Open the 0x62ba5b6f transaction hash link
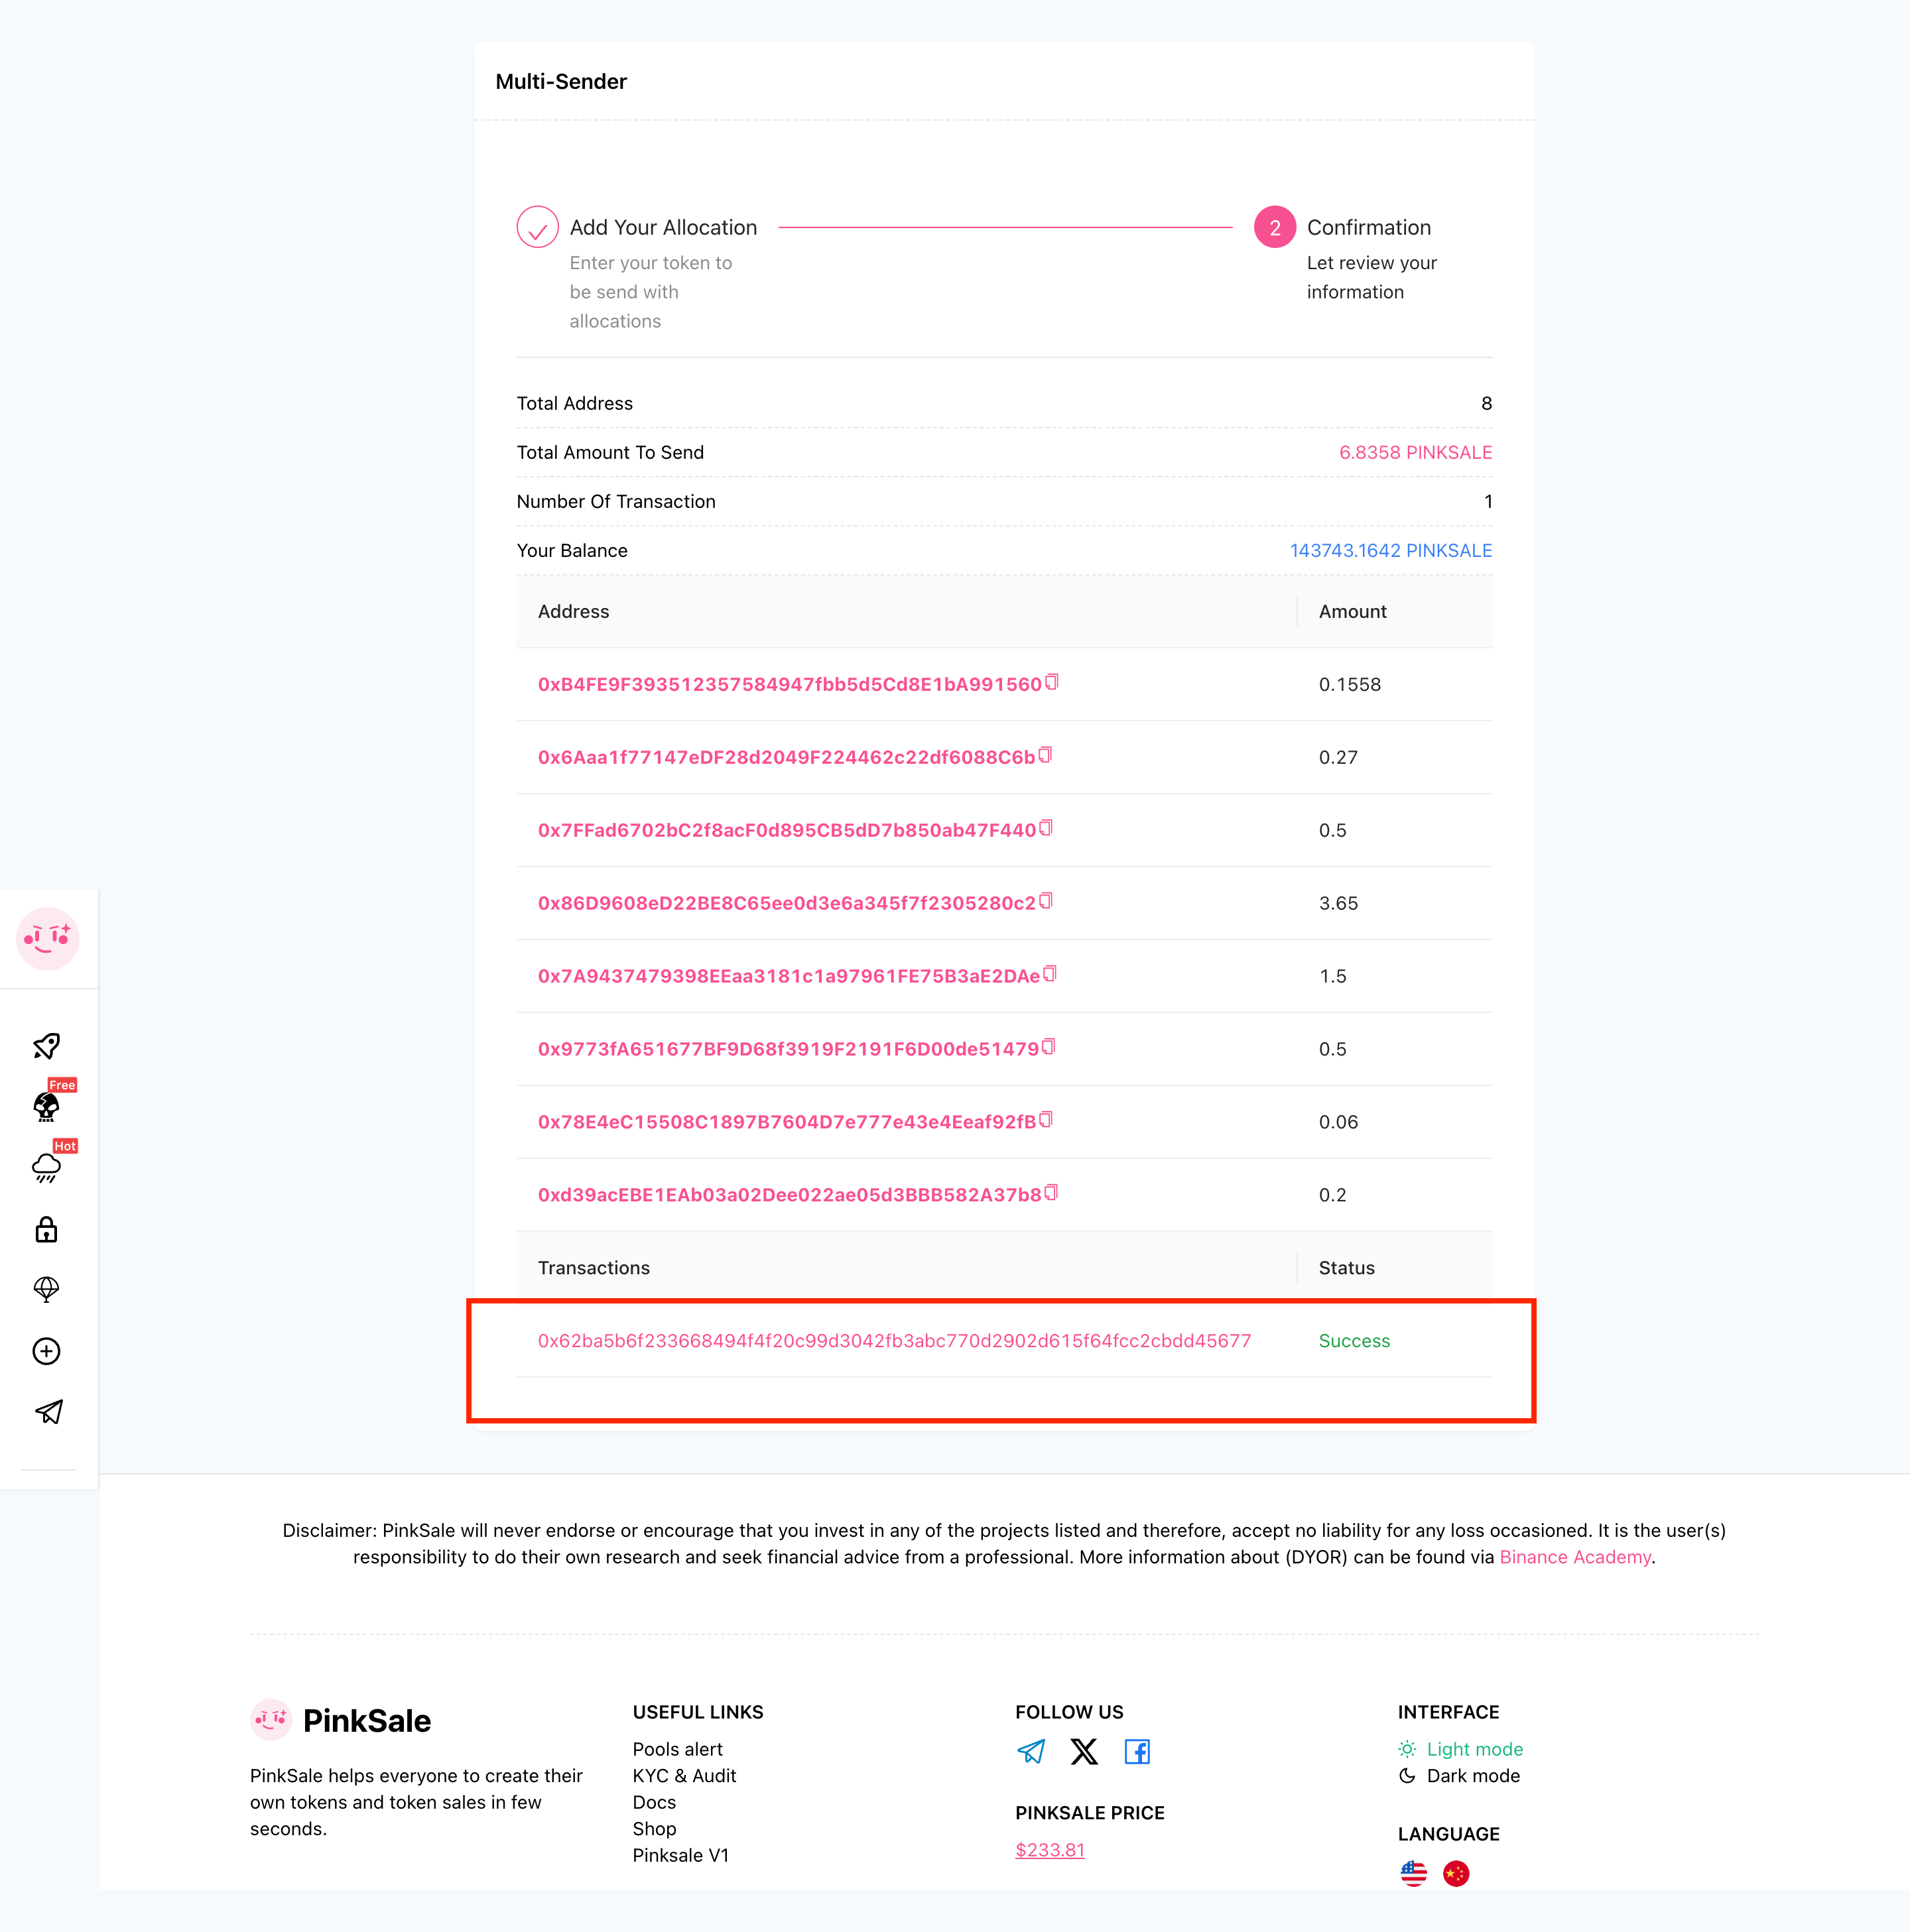Image resolution: width=1910 pixels, height=1932 pixels. coord(895,1341)
